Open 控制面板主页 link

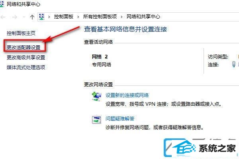[21, 33]
